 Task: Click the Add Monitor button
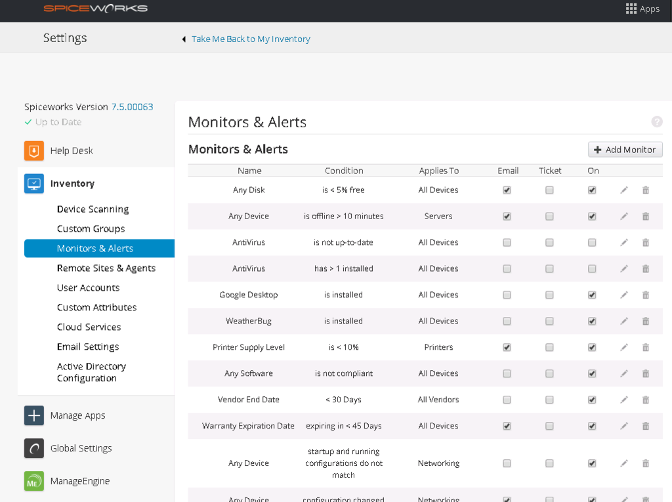click(625, 149)
